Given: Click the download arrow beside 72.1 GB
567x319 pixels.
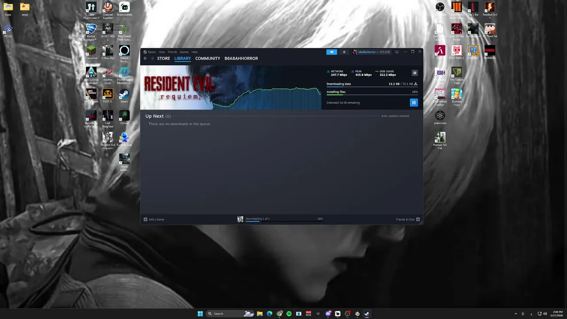Looking at the screenshot, I should point(416,84).
